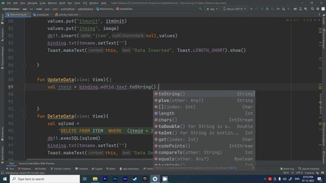Screen dimensions: 326x183
Task: Open the Version Control tool window
Action: pyautogui.click(x=61, y=169)
